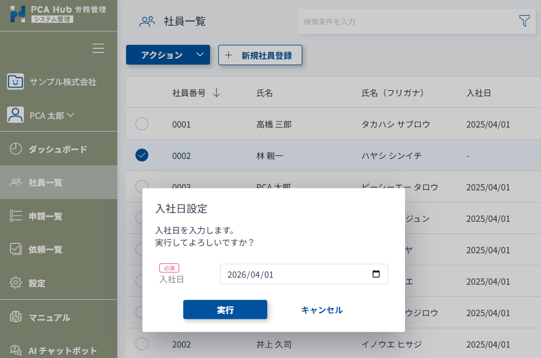Viewport: 541px width, 358px height.
Task: Expand the PCA 太郎 user menu chevron
Action: [x=71, y=115]
